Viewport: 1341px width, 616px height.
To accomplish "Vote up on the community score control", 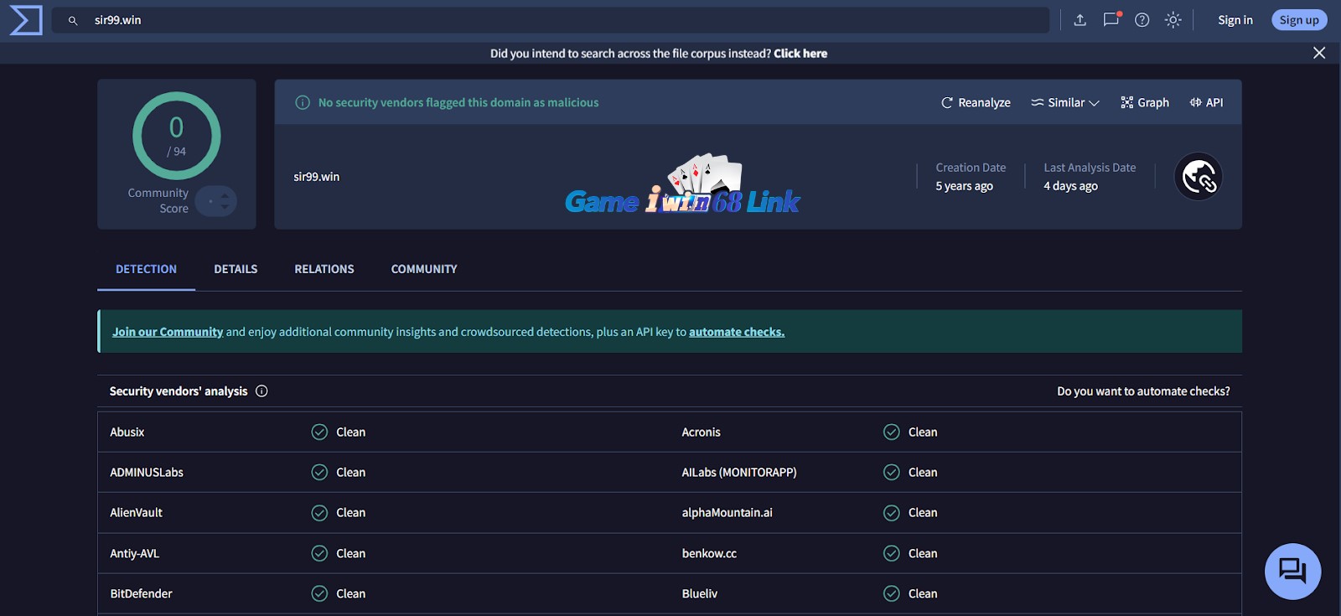I will (225, 196).
